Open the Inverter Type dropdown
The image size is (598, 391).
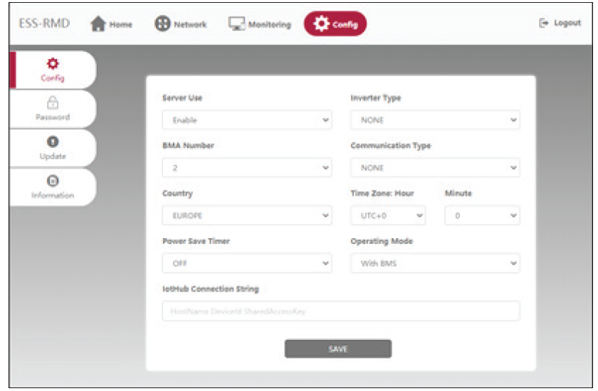point(435,120)
